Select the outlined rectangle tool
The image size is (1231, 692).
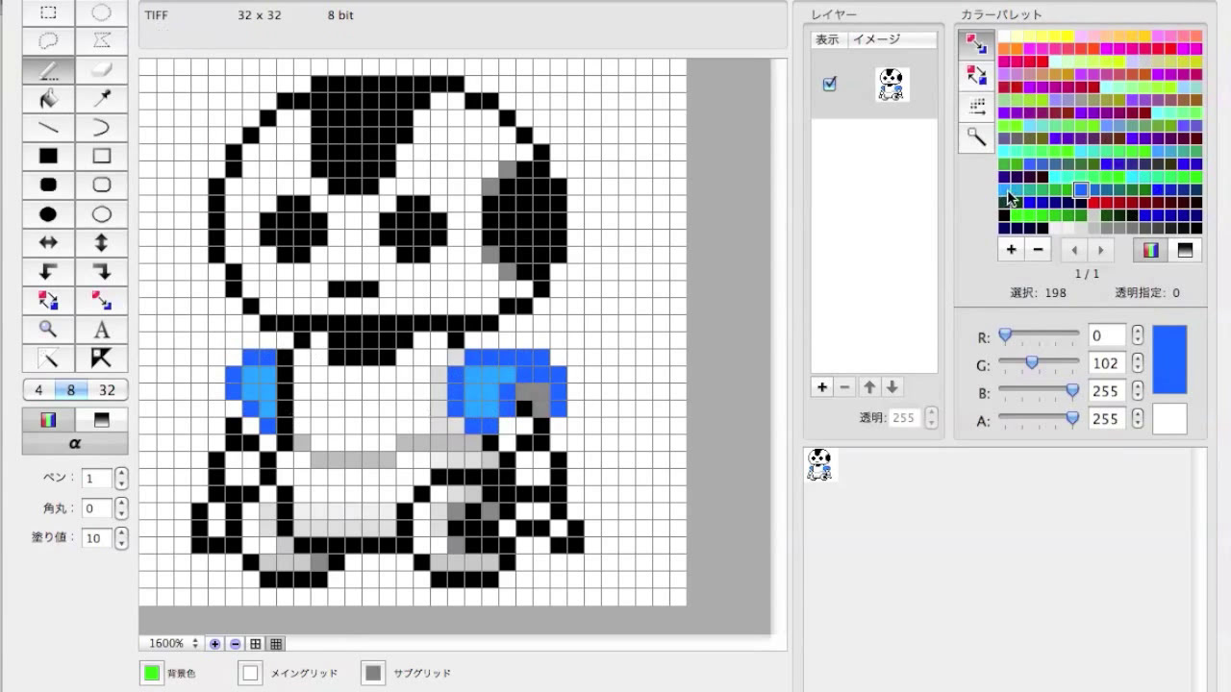pyautogui.click(x=101, y=156)
